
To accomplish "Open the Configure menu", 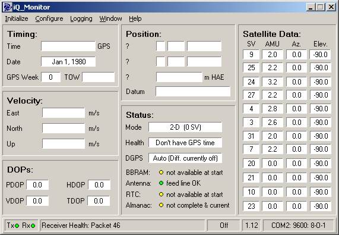I will (49, 18).
